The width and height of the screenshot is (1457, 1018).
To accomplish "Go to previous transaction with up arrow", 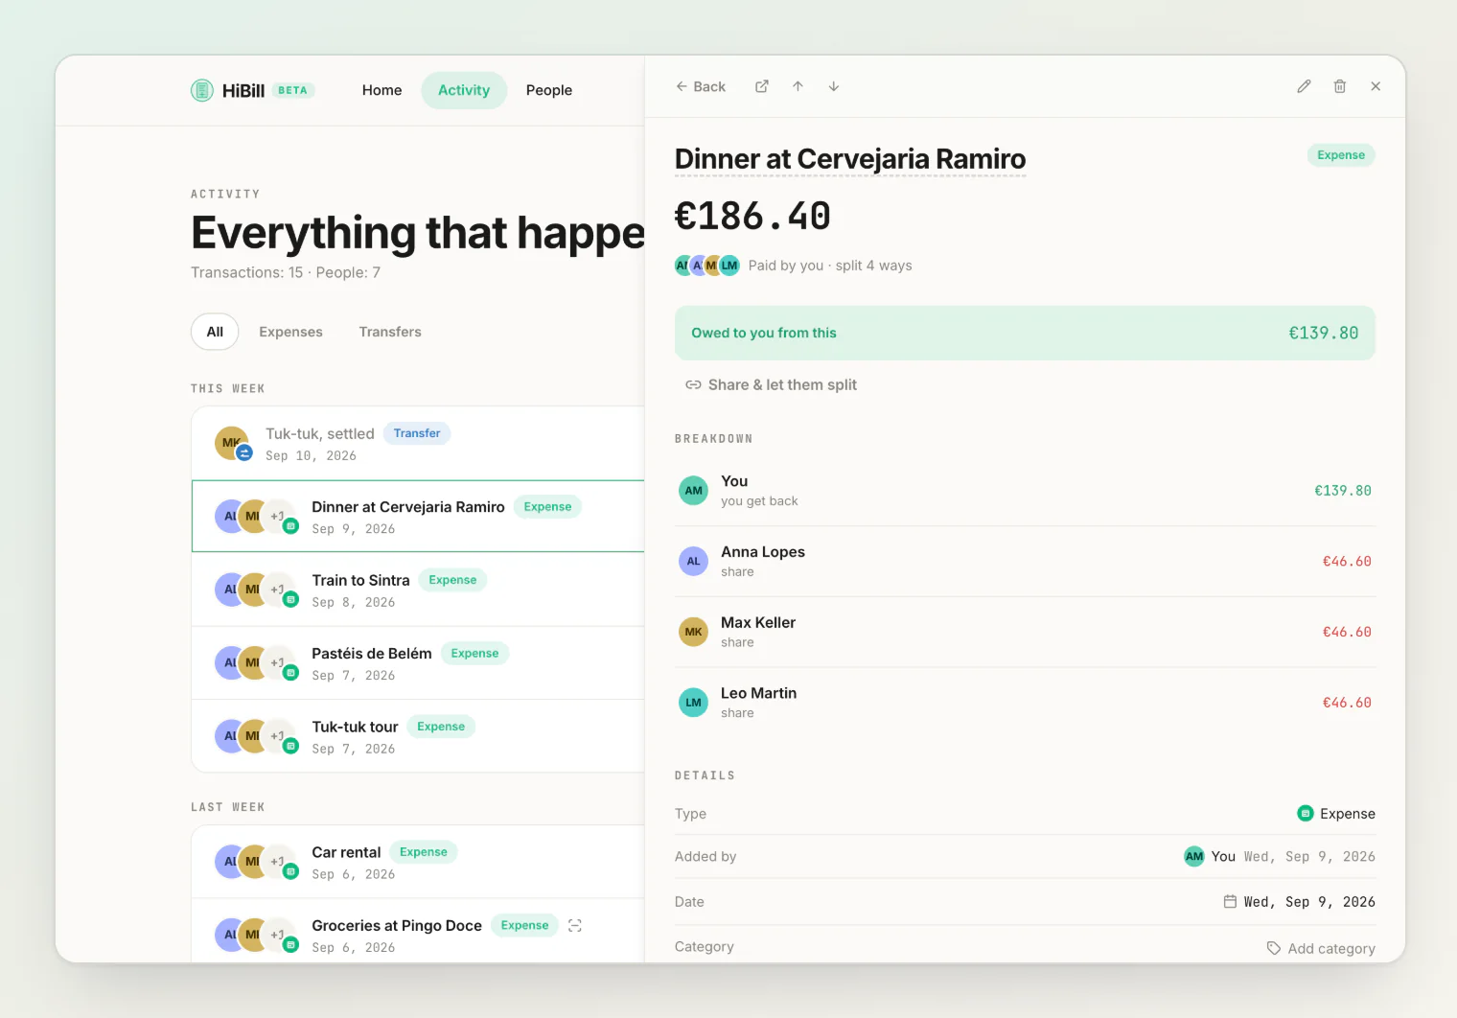I will 798,86.
